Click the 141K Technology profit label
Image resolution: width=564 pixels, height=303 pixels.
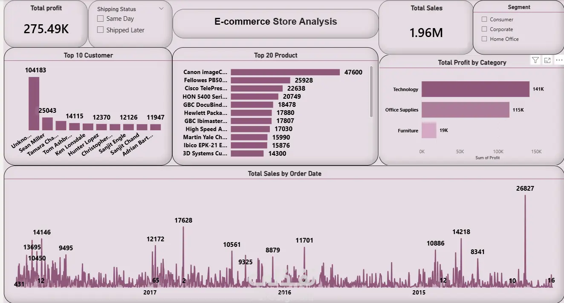(x=538, y=89)
